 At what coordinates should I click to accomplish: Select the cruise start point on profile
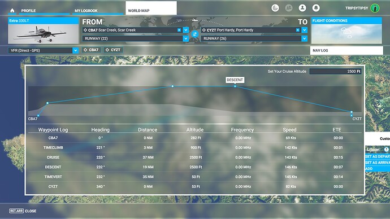(x=172, y=86)
